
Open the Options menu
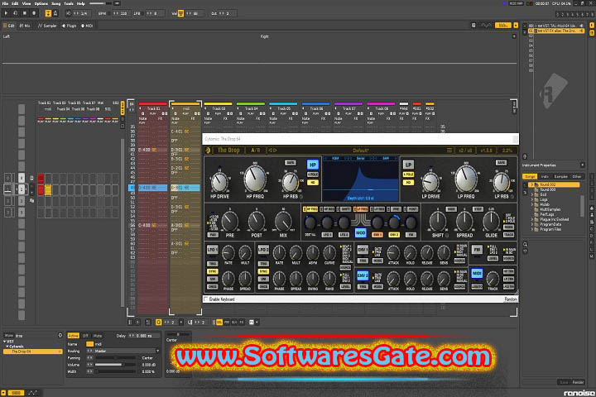point(41,3)
